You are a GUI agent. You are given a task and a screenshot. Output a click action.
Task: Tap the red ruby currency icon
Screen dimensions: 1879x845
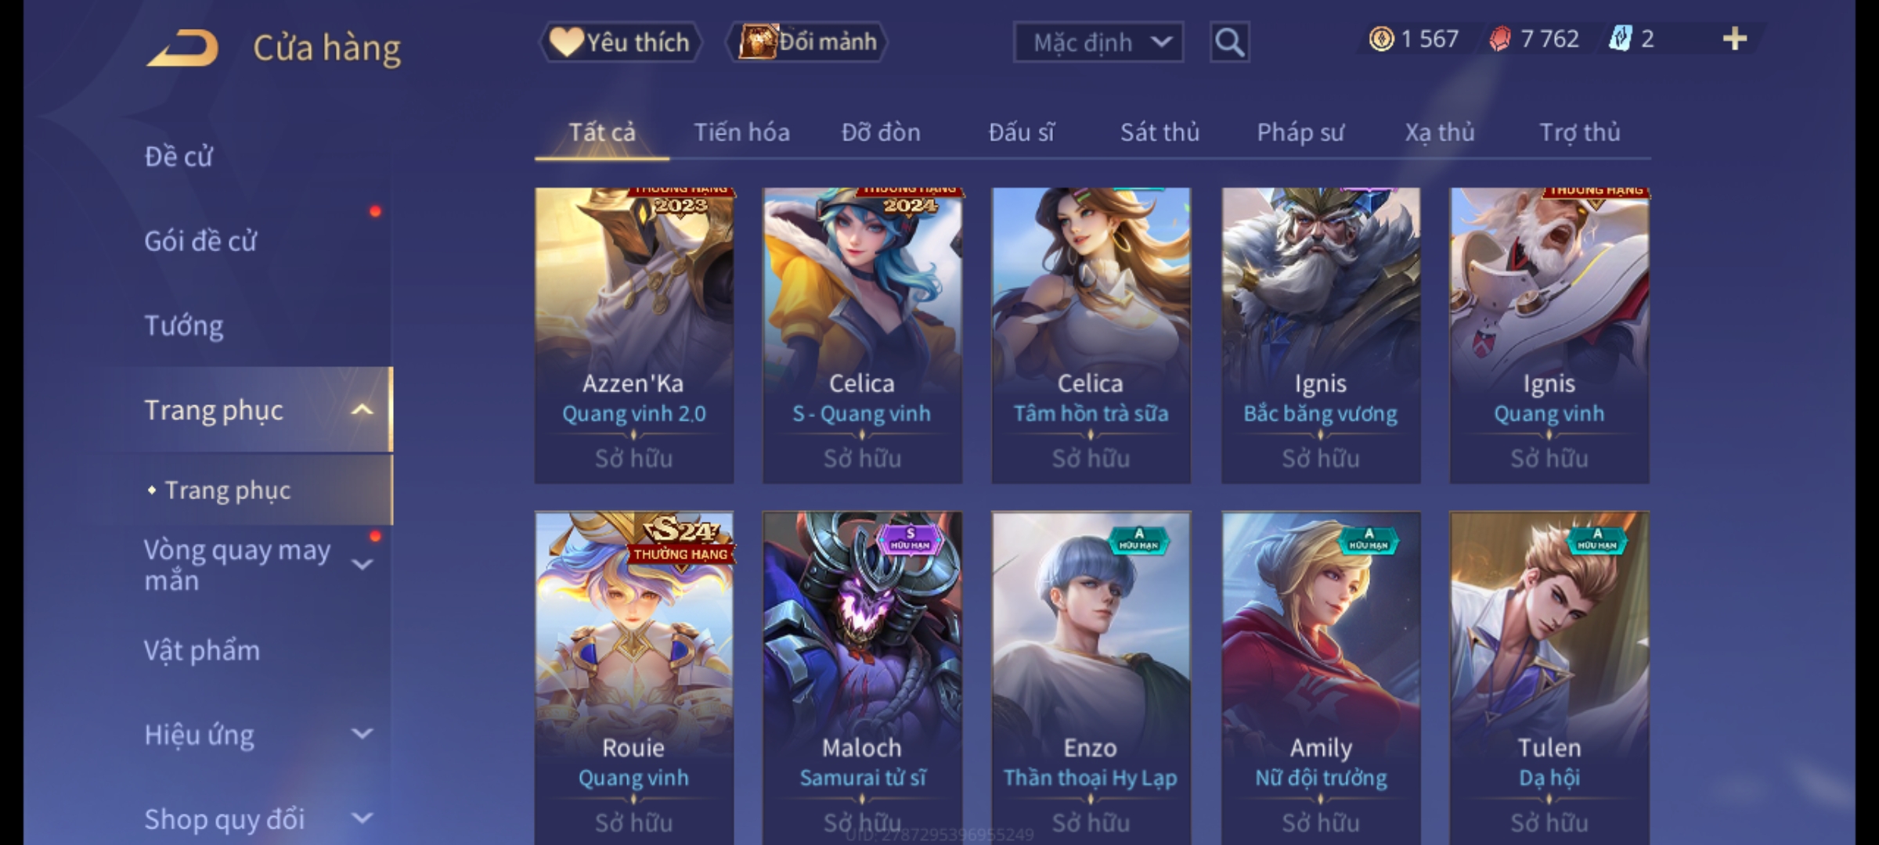(x=1499, y=39)
